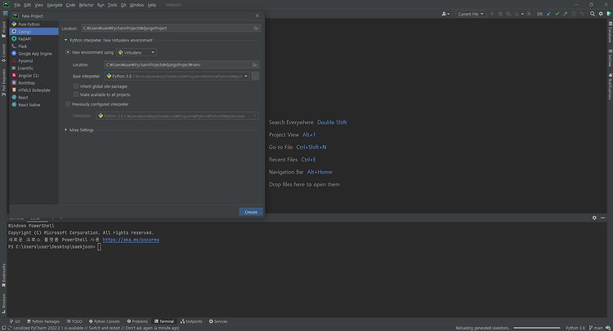Screen dimensions: 613x331
Task: Open the Help menu
Action: pyautogui.click(x=152, y=5)
